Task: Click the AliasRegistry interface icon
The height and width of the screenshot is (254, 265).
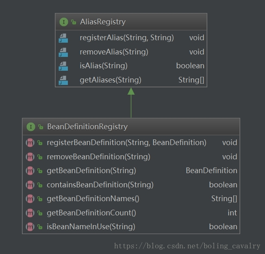Action: tap(64, 22)
